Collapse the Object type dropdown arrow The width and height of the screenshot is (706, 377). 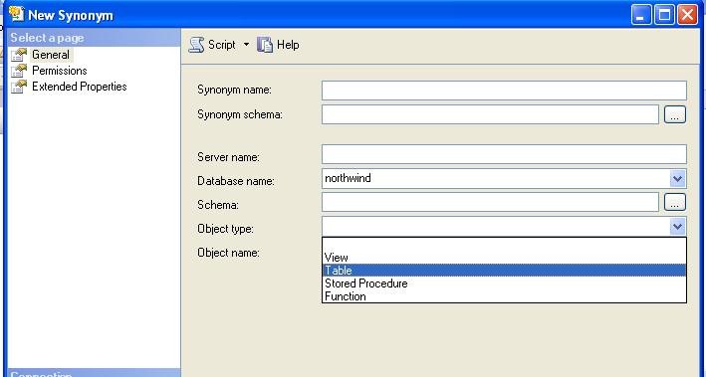677,226
